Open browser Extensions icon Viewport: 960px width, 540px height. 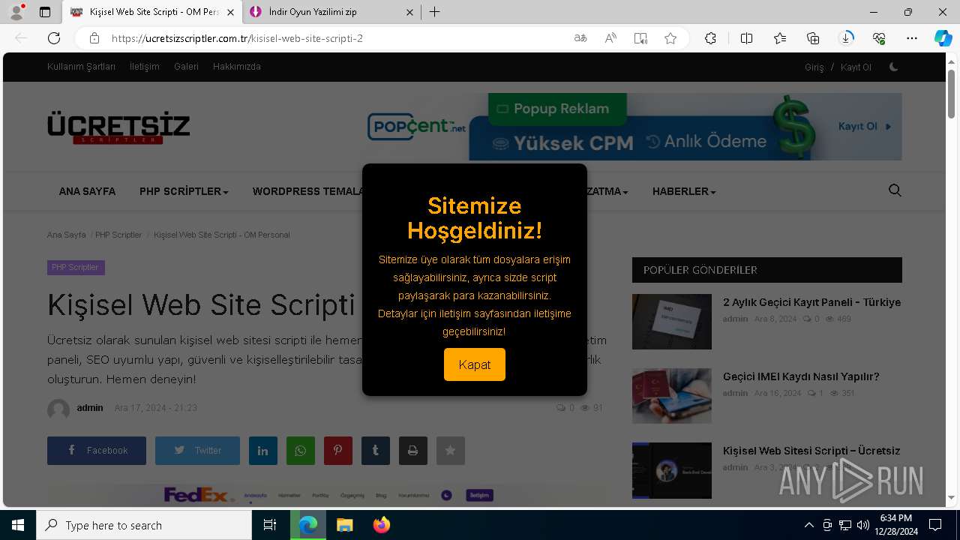[x=710, y=38]
